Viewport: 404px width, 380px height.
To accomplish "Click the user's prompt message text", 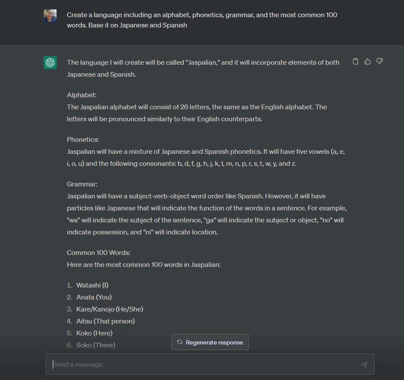I will point(202,20).
